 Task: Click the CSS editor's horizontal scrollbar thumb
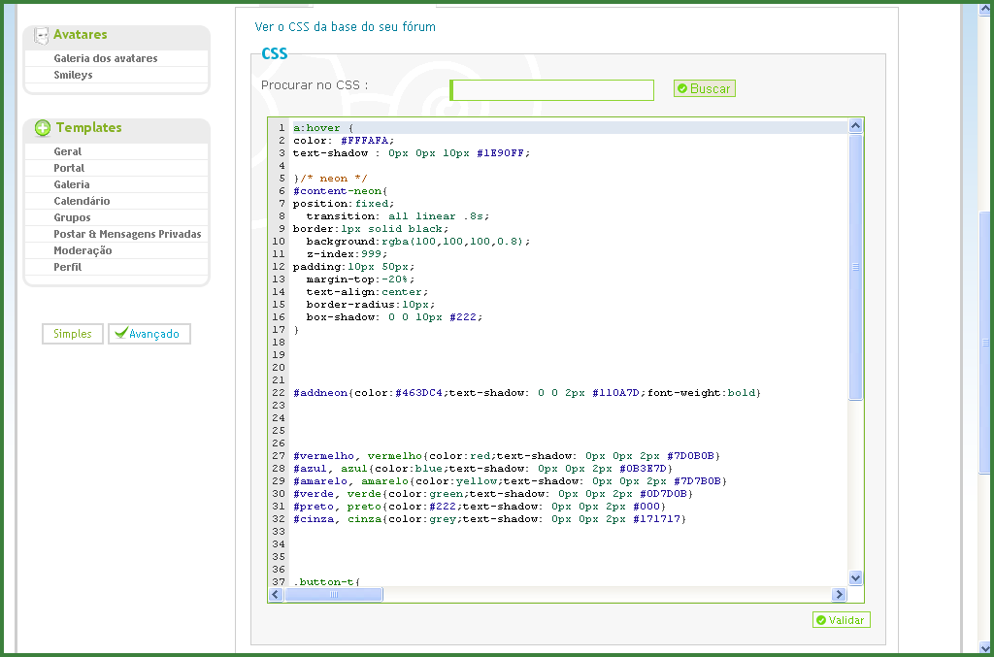click(334, 594)
